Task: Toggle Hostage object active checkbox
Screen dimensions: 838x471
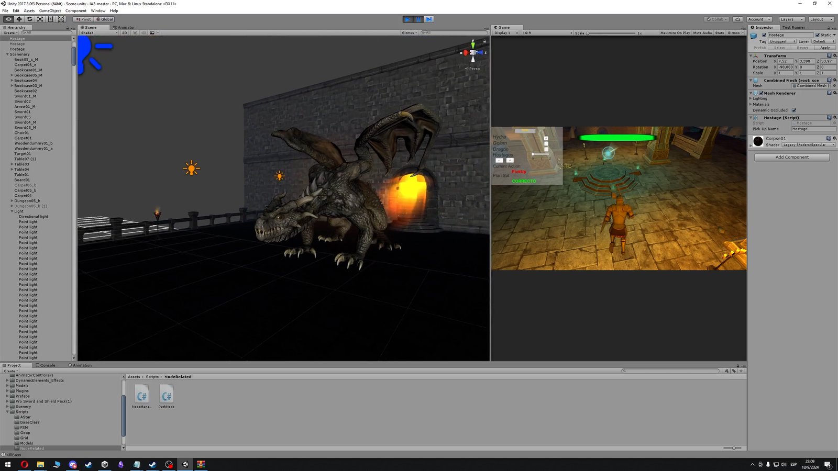Action: coord(764,35)
